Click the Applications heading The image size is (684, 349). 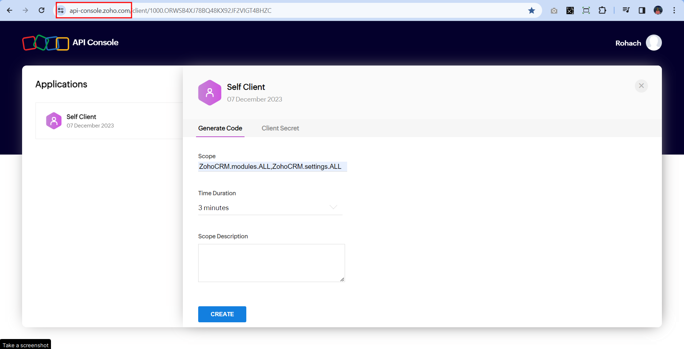[61, 84]
